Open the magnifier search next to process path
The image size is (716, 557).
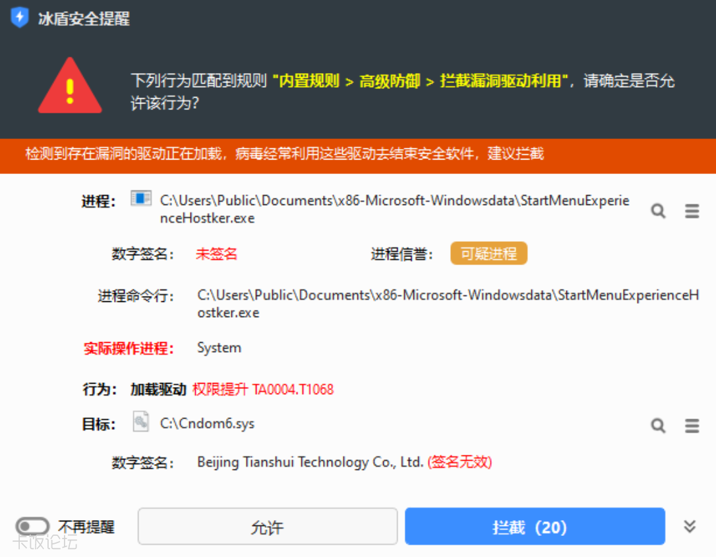[x=657, y=211]
